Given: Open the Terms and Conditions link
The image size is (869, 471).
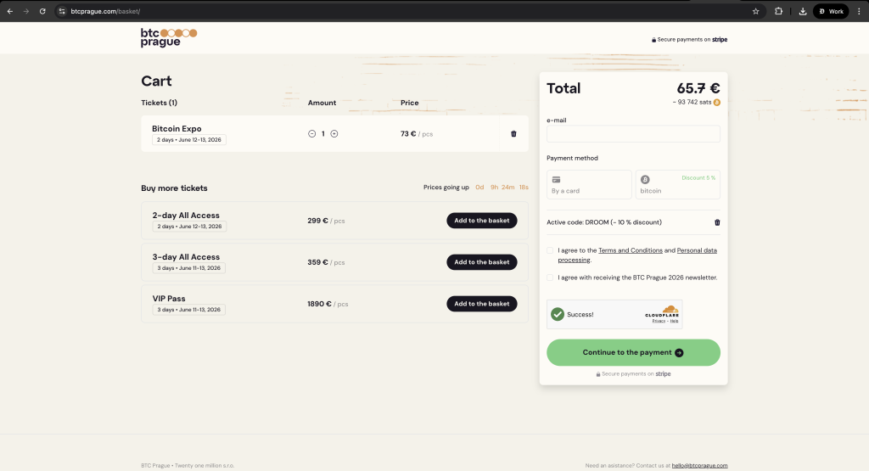Looking at the screenshot, I should coord(631,250).
